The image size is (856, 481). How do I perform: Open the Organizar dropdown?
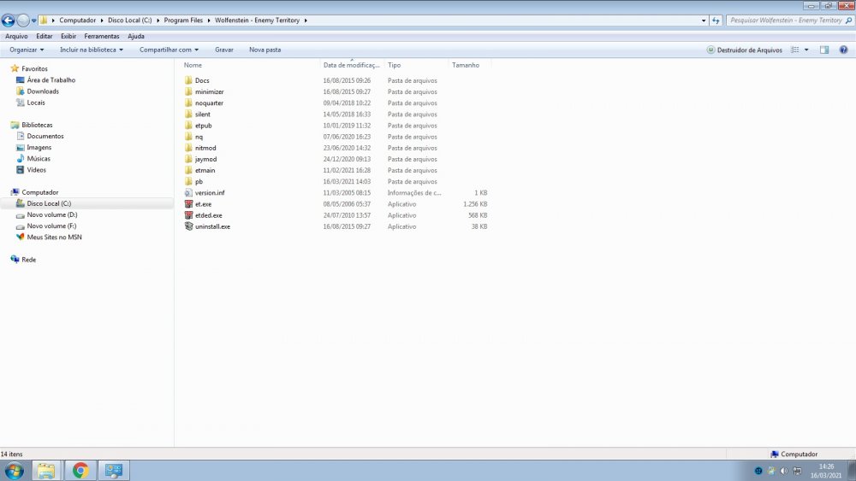click(x=27, y=50)
